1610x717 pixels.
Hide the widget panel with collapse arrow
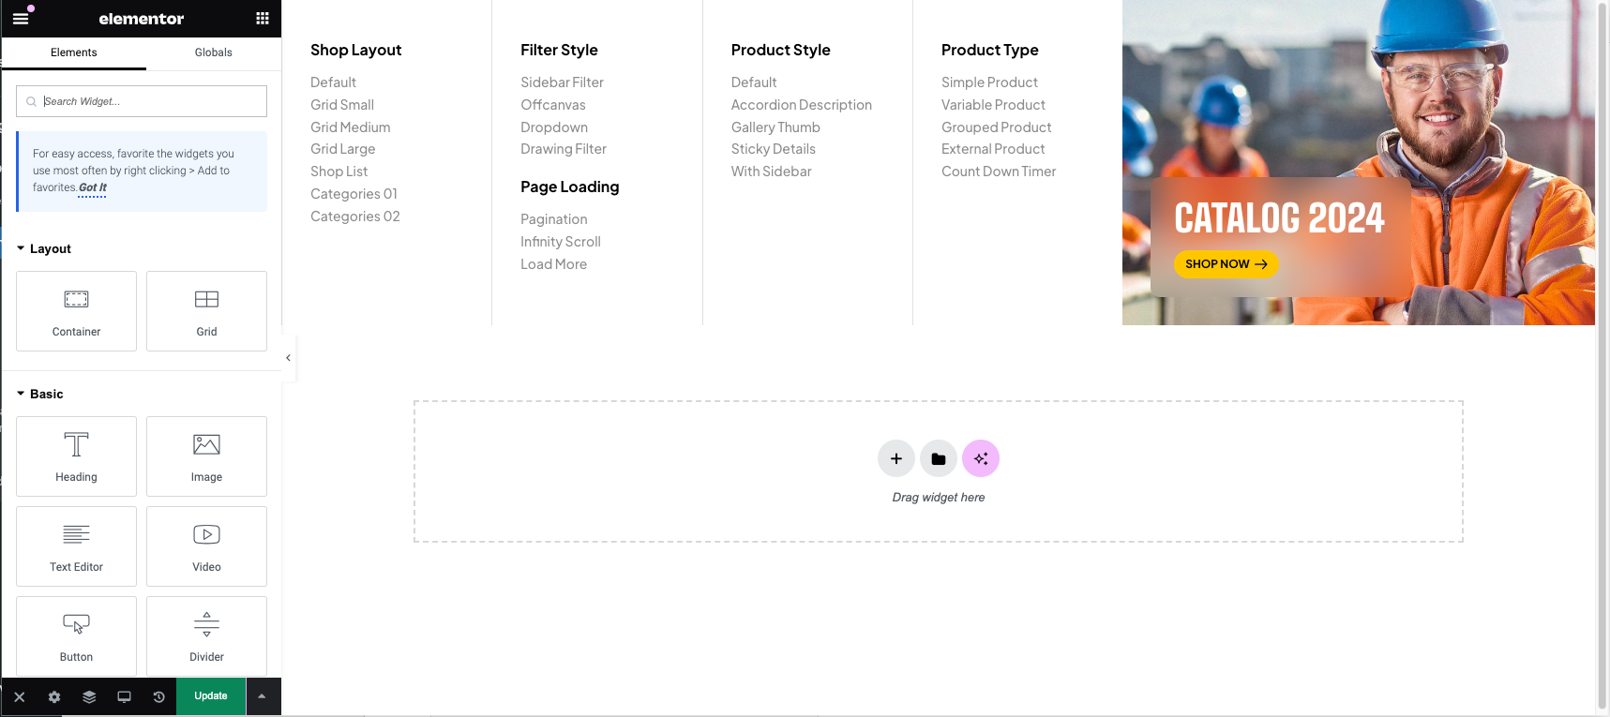[288, 358]
